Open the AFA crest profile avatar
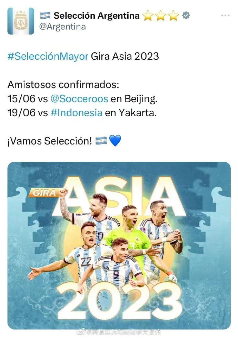The width and height of the screenshot is (238, 338). (x=21, y=21)
